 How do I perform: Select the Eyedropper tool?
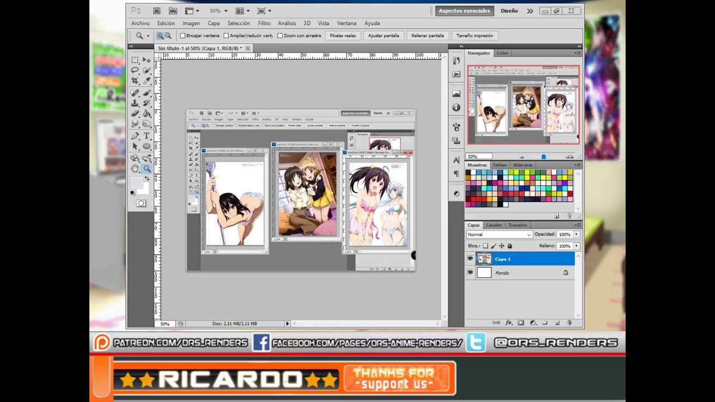click(x=146, y=81)
